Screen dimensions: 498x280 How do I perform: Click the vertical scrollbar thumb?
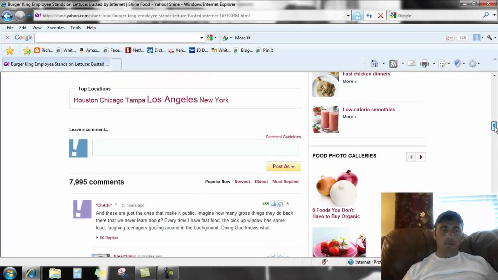click(x=494, y=126)
